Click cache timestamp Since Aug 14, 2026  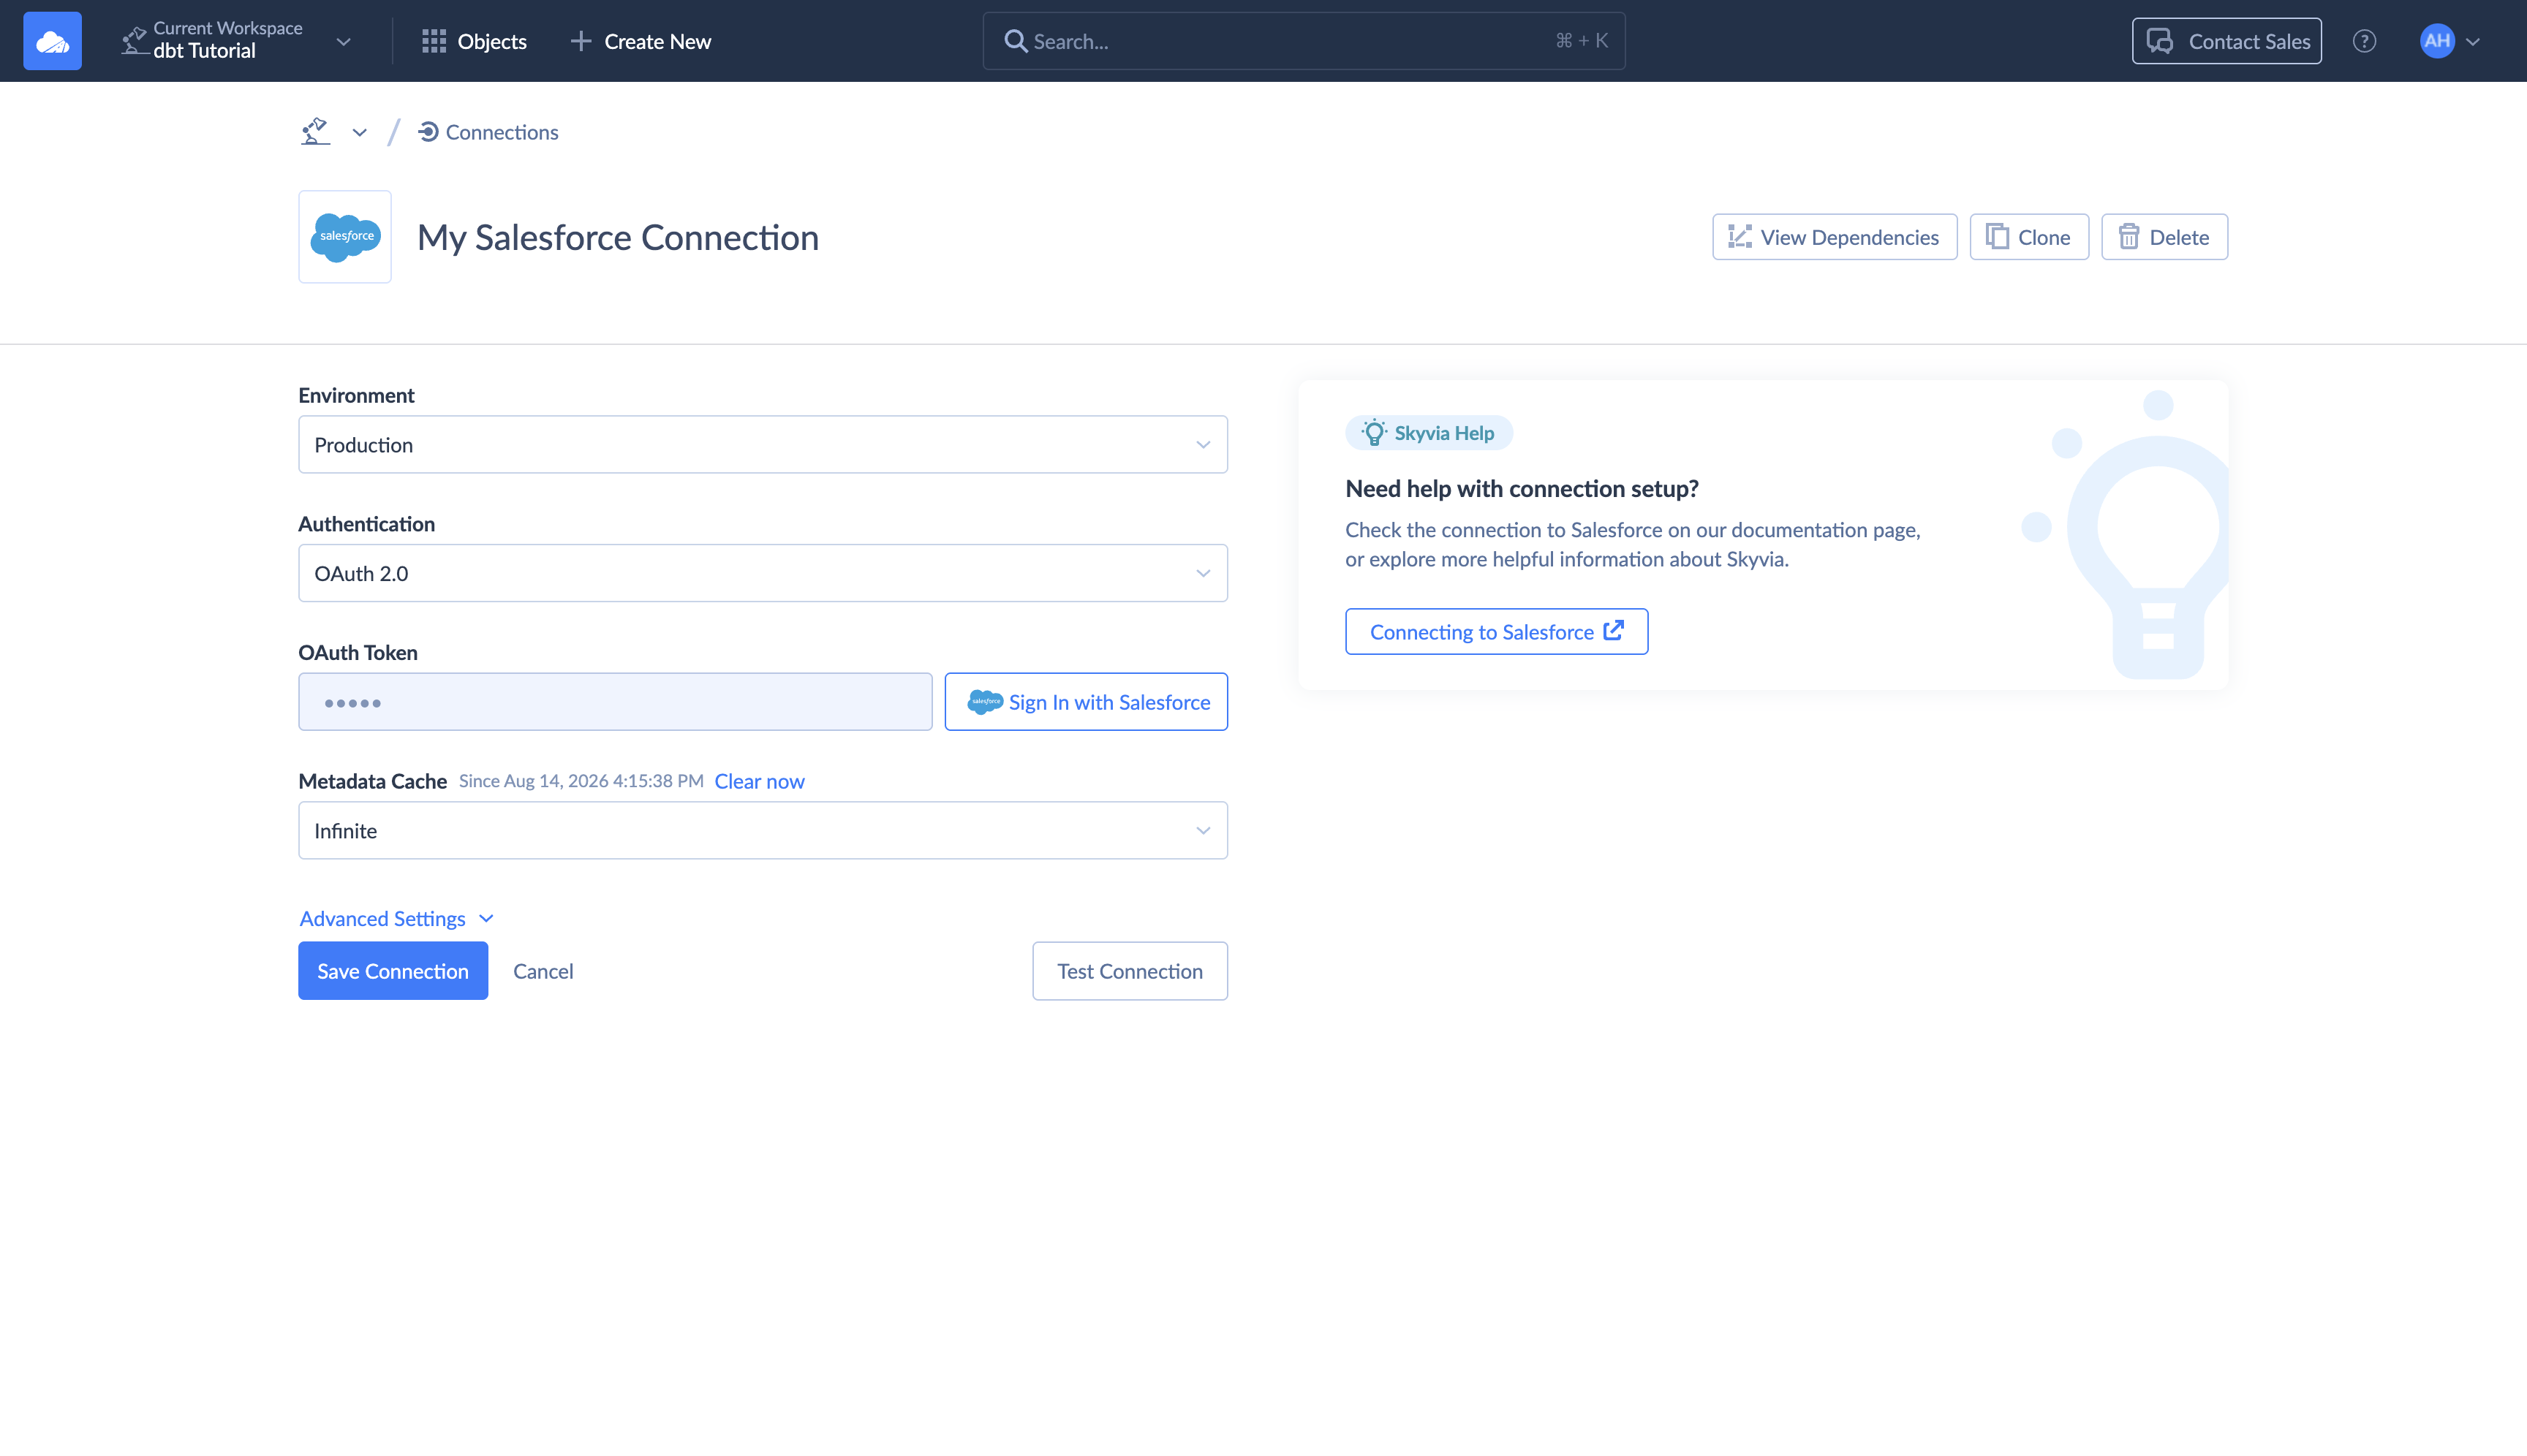coord(581,781)
